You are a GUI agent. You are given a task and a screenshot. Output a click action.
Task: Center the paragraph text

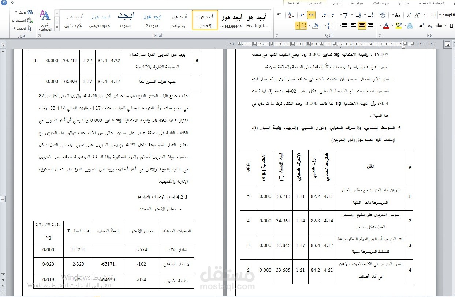coord(362,26)
